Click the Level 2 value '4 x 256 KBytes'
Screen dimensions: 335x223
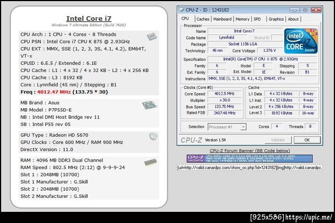(x=281, y=106)
